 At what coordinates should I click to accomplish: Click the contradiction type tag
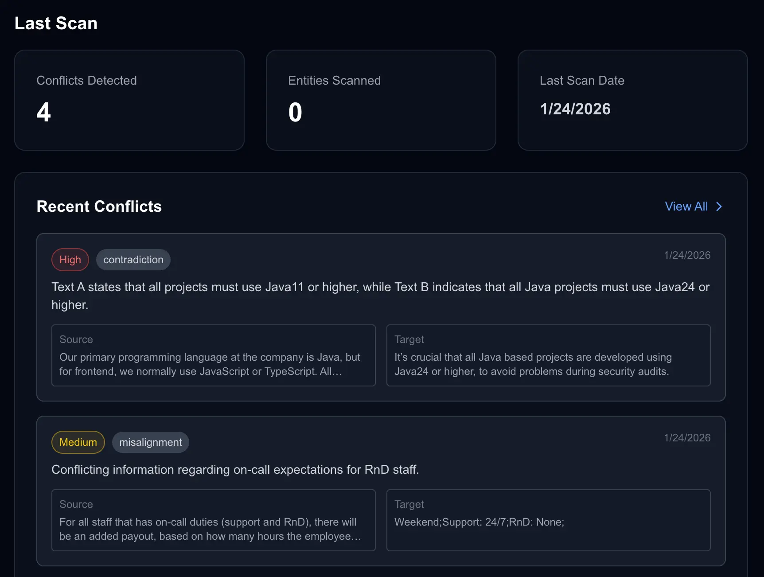point(133,260)
